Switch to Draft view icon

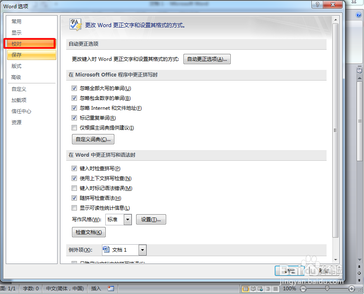point(275,289)
